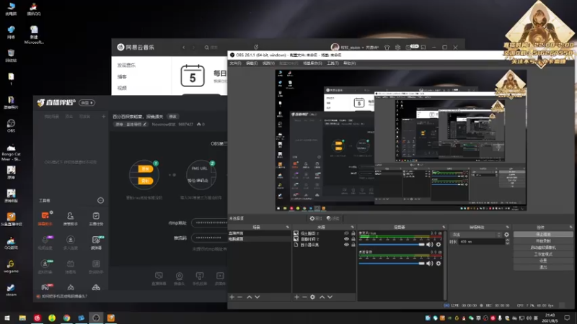Remove the selected scene with the Scenes minus icon
Screen dimensions: 577x324
point(240,297)
